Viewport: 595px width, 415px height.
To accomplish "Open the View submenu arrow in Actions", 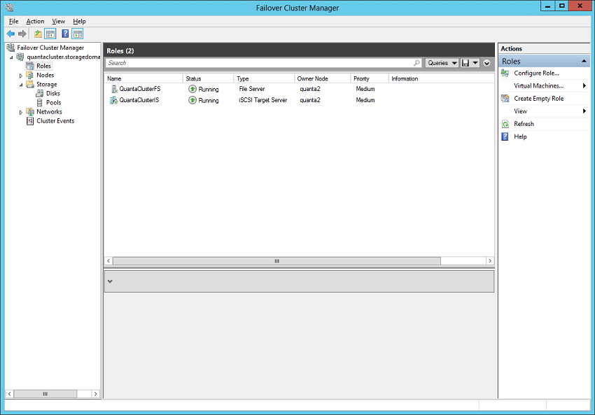I will pyautogui.click(x=584, y=111).
